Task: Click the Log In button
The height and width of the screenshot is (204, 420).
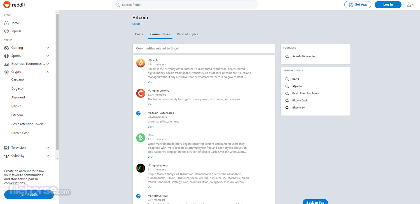Action: (x=388, y=4)
